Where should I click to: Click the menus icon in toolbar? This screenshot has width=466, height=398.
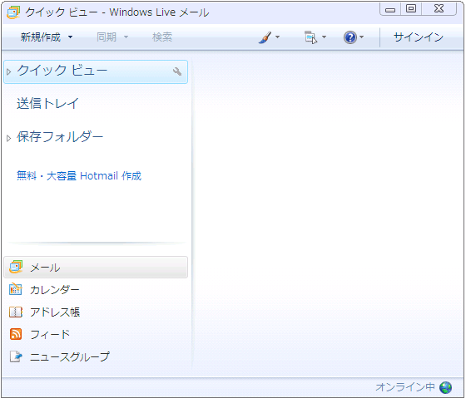310,37
